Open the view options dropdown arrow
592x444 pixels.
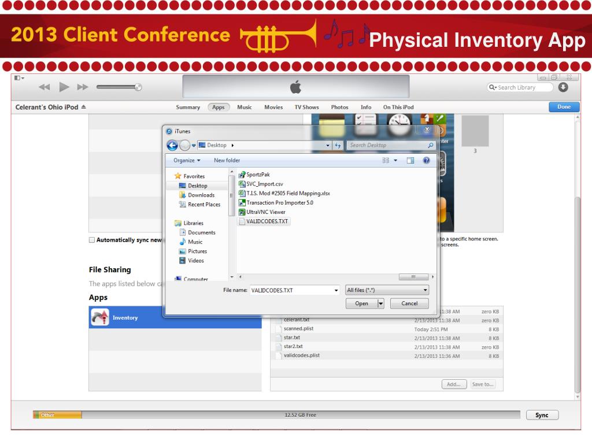pos(395,161)
